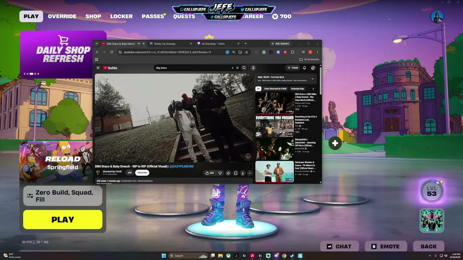The width and height of the screenshot is (463, 260).
Task: Click the Chrome address bar URL
Action: tap(167, 52)
